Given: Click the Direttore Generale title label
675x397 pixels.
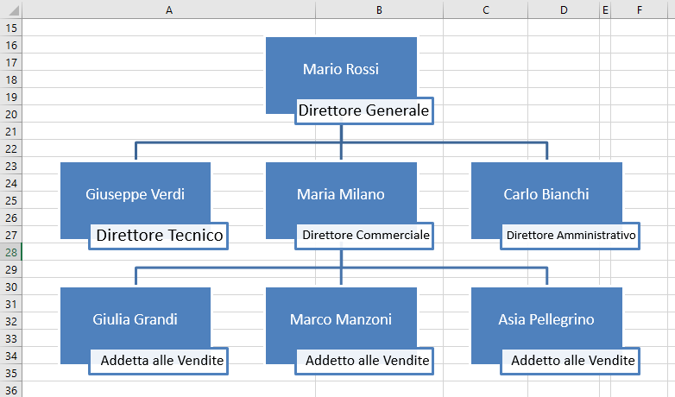Looking at the screenshot, I should (363, 110).
